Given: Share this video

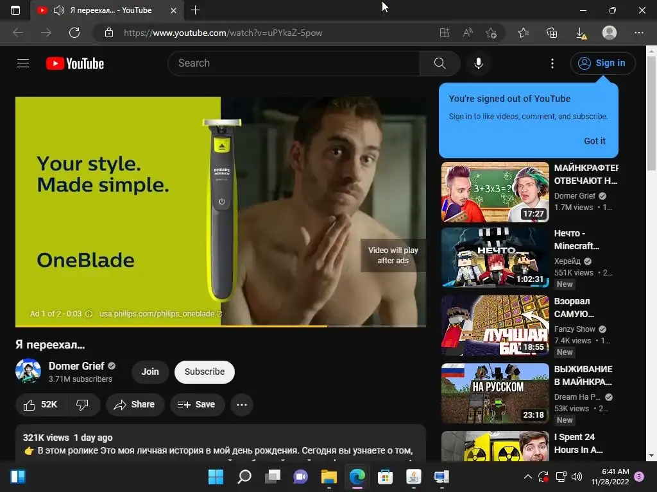Looking at the screenshot, I should 135,405.
